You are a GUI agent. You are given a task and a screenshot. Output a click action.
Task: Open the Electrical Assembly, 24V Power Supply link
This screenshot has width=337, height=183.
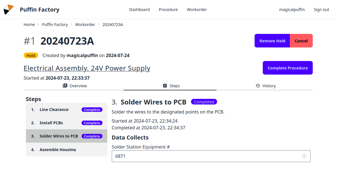tap(87, 68)
